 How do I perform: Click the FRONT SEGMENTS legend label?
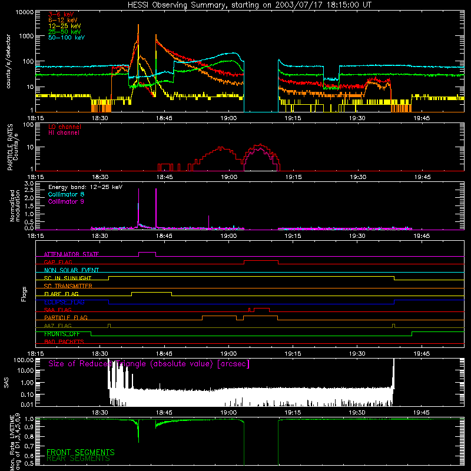coord(81,452)
